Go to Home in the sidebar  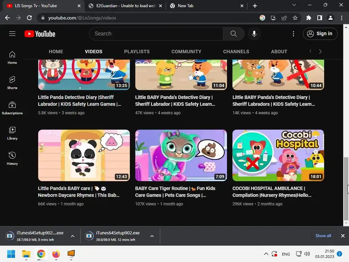(12, 58)
